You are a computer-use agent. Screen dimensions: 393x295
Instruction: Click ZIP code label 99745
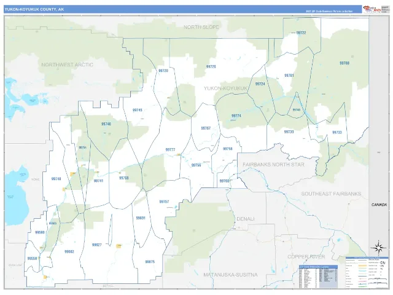pyautogui.click(x=138, y=110)
